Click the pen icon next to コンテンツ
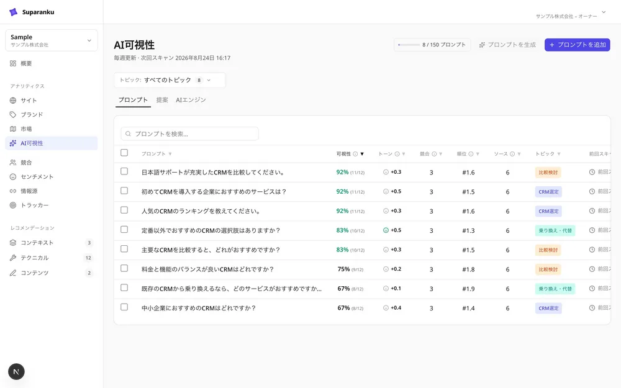Viewport: 621px width, 388px height. click(x=13, y=273)
